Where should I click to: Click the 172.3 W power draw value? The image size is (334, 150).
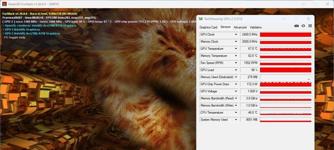click(x=249, y=84)
